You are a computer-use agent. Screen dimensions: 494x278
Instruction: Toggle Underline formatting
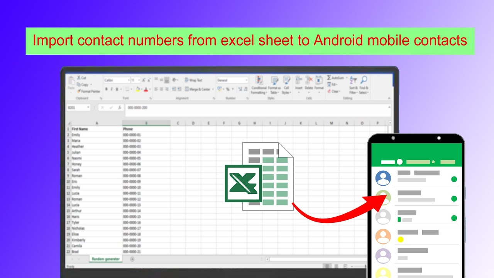point(117,89)
